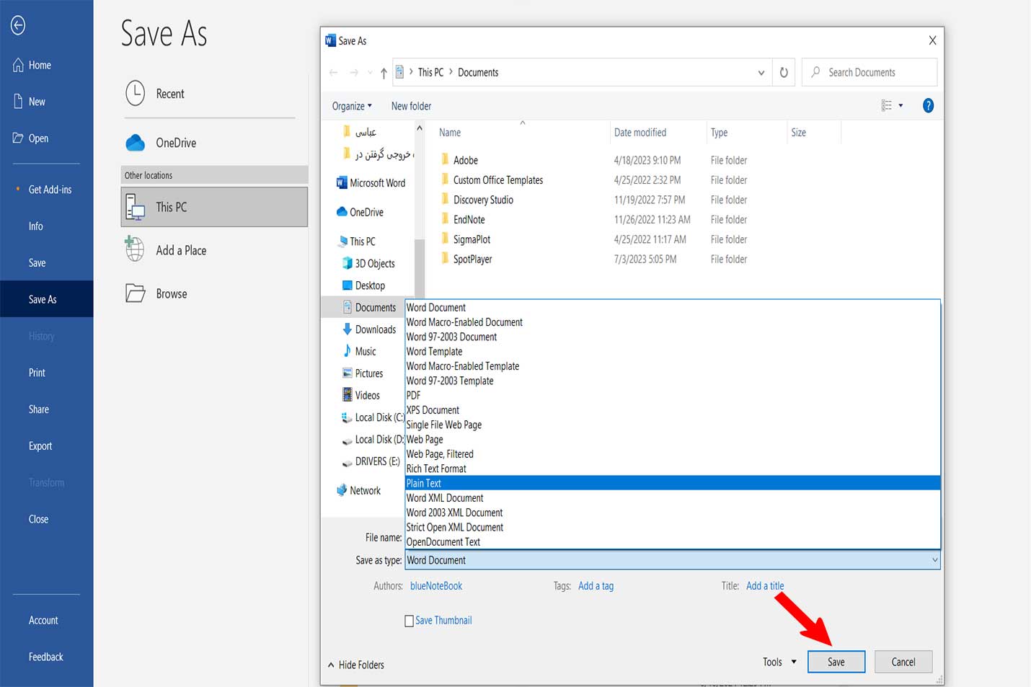Choose PDF from the file type list
The width and height of the screenshot is (1031, 687).
[x=673, y=395]
